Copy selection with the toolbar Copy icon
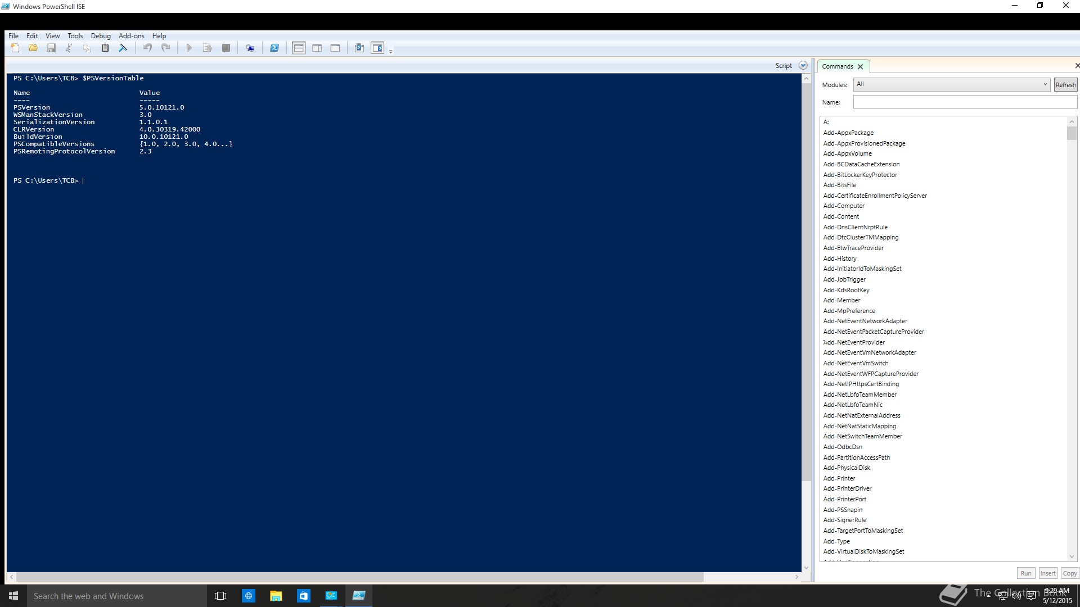Image resolution: width=1080 pixels, height=607 pixels. [x=87, y=48]
